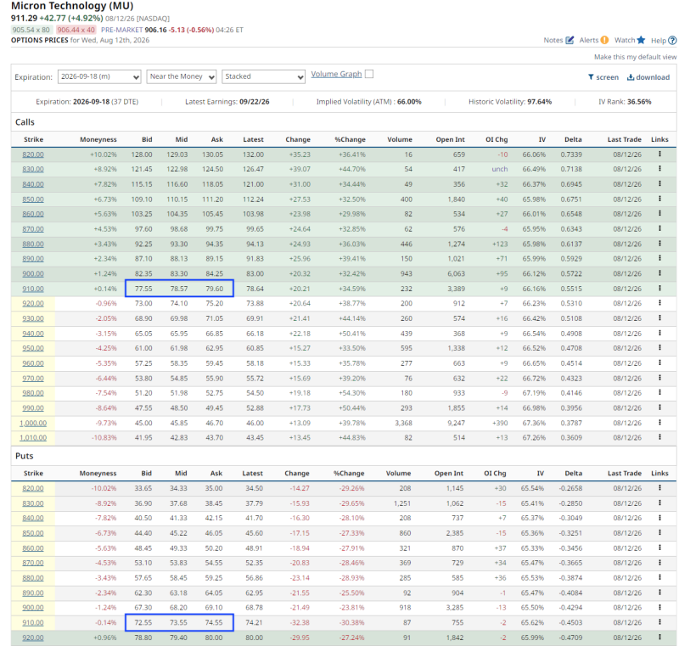The width and height of the screenshot is (679, 646).
Task: Select call open interest 9,247
Action: [x=456, y=423]
